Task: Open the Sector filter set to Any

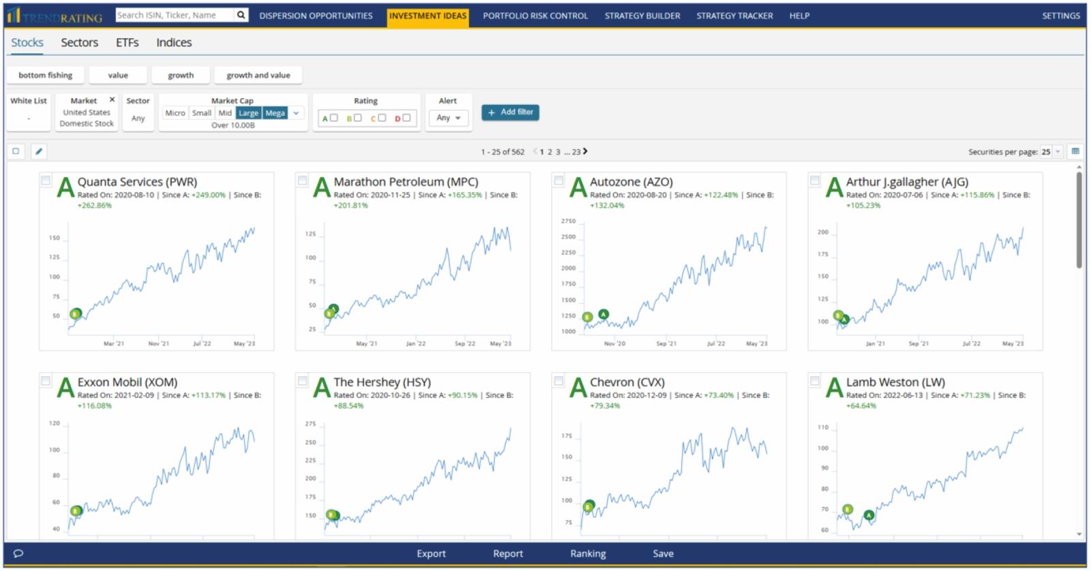Action: [138, 112]
